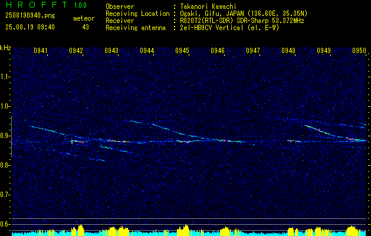This screenshot has width=371, height=236.
Task: Click the 0943 time marker
Action: point(111,51)
